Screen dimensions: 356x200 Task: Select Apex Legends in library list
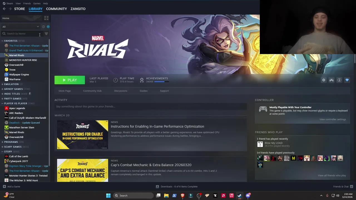17,108
